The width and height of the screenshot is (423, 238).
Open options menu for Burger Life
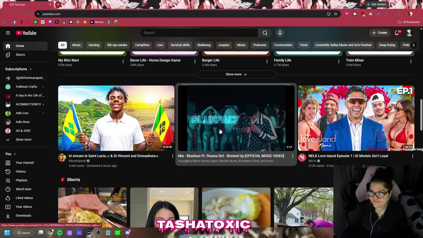pos(267,61)
